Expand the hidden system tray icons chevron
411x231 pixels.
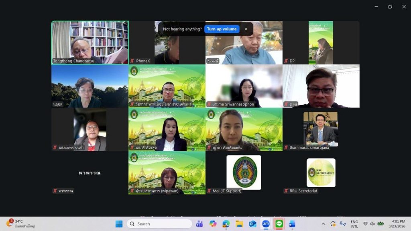(x=324, y=224)
